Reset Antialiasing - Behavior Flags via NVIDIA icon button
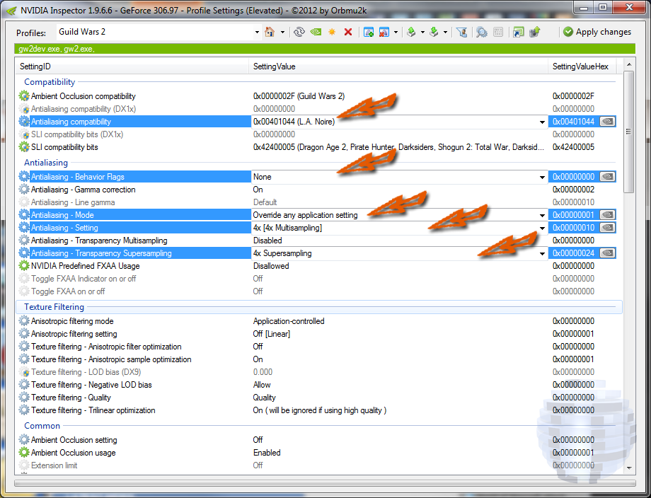This screenshot has height=498, width=651. (607, 176)
